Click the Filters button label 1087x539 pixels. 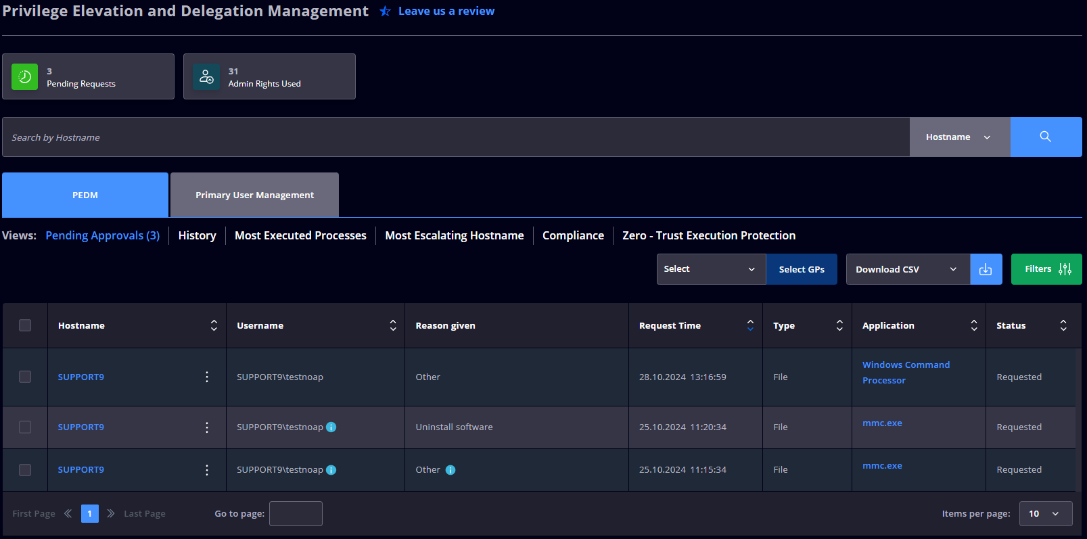(1038, 268)
